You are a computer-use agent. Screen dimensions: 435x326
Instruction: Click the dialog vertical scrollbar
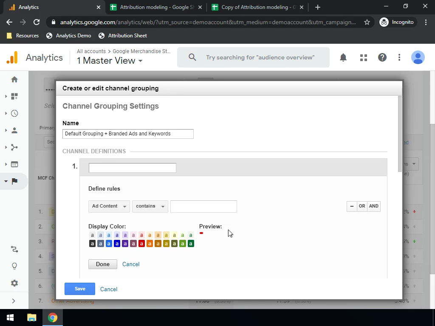pyautogui.click(x=400, y=134)
